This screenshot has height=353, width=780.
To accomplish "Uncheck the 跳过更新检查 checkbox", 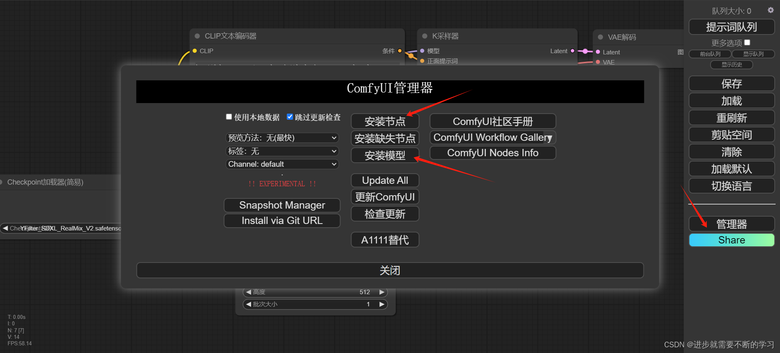I will pos(290,117).
